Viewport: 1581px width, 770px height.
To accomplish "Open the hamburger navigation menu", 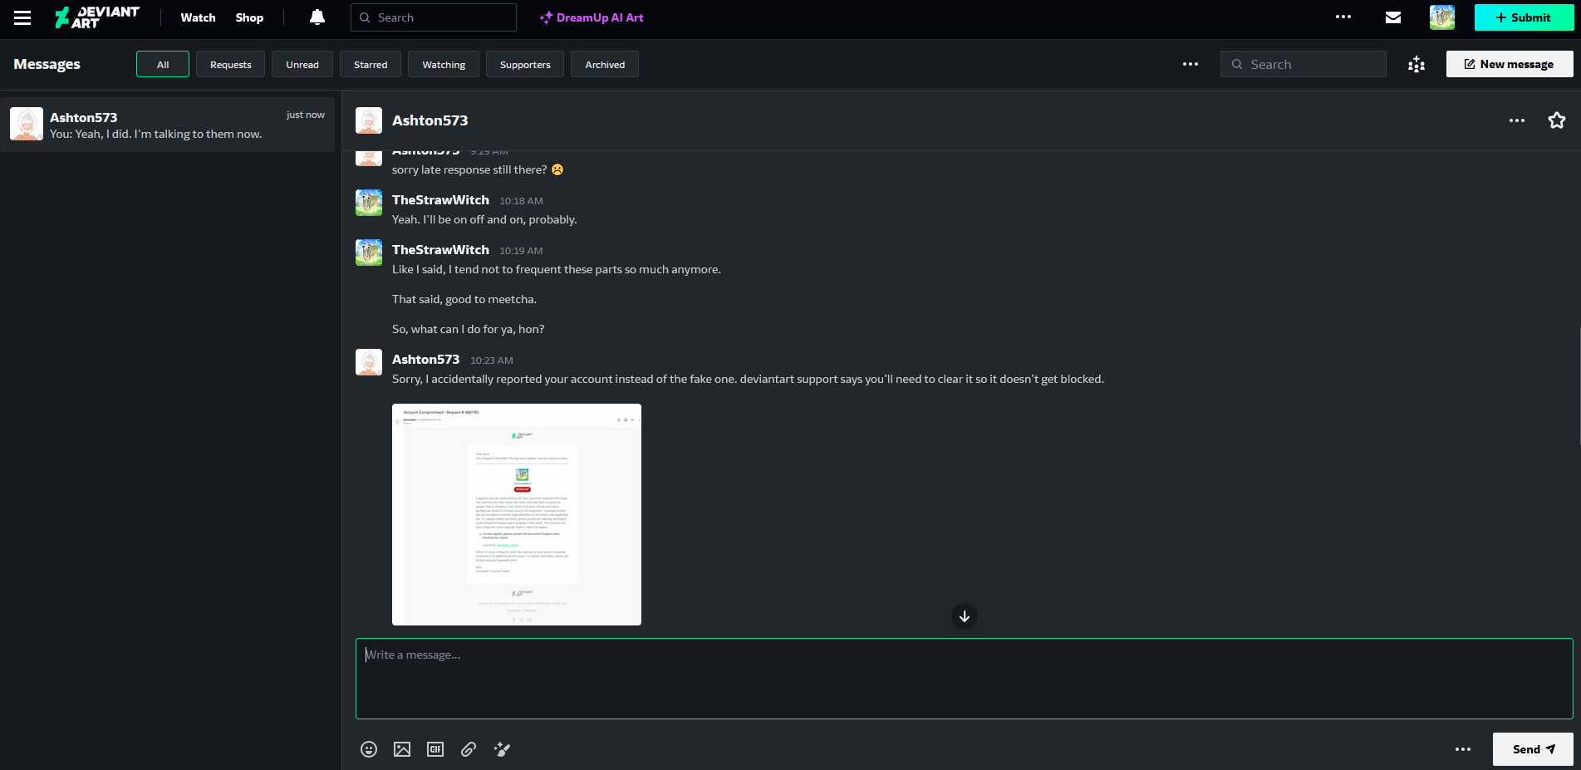I will 22,17.
